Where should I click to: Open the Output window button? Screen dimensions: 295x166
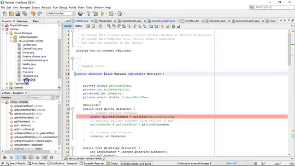(x=112, y=163)
